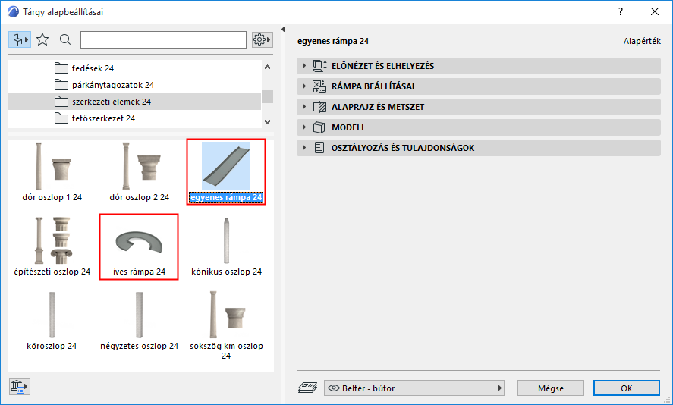Click the layer stack icon

[308, 388]
